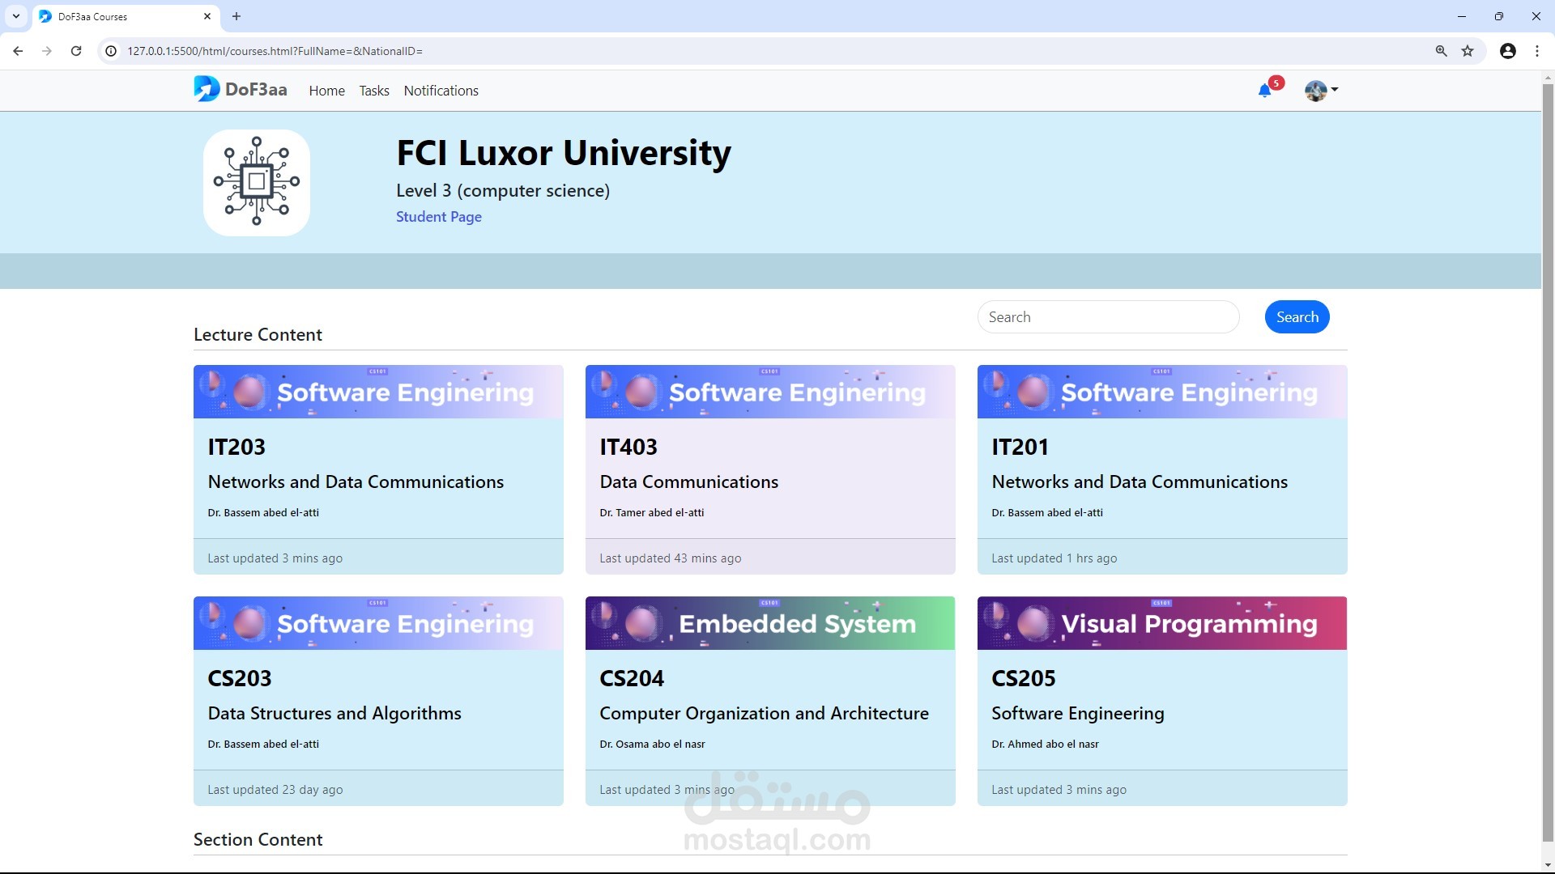Click the university chip logo image
Viewport: 1555px width, 874px height.
(257, 182)
